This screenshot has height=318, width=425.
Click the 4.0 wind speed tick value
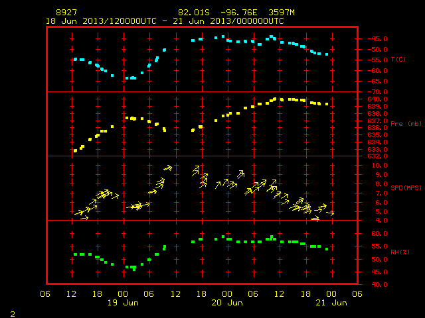pos(381,221)
